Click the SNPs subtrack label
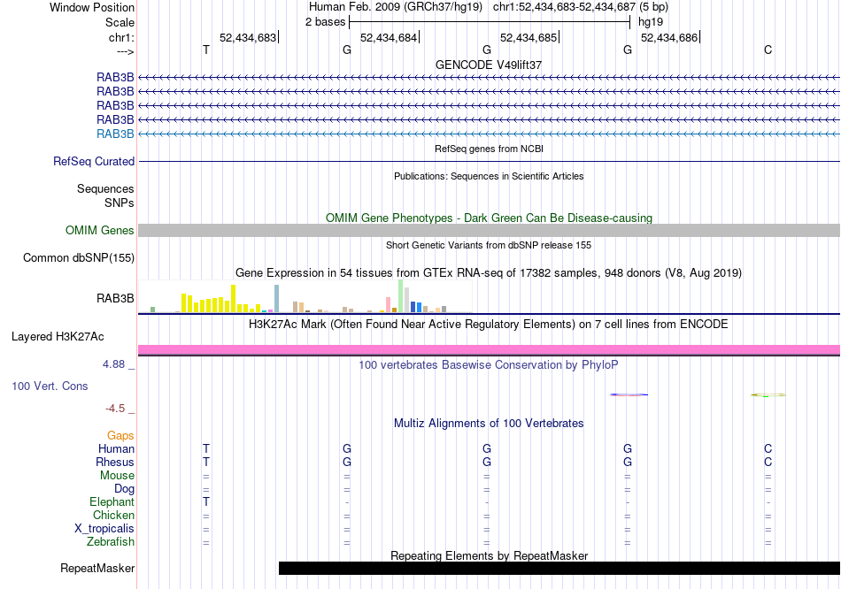This screenshot has width=841, height=589. coord(120,203)
